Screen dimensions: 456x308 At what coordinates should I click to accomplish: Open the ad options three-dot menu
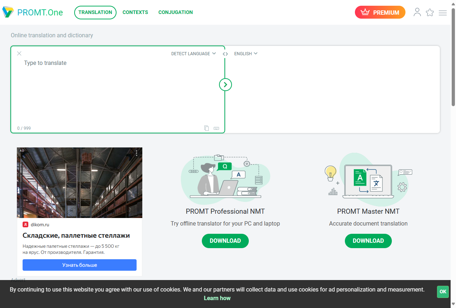pyautogui.click(x=137, y=153)
